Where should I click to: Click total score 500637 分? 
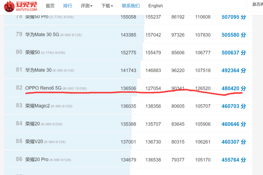coord(233,53)
